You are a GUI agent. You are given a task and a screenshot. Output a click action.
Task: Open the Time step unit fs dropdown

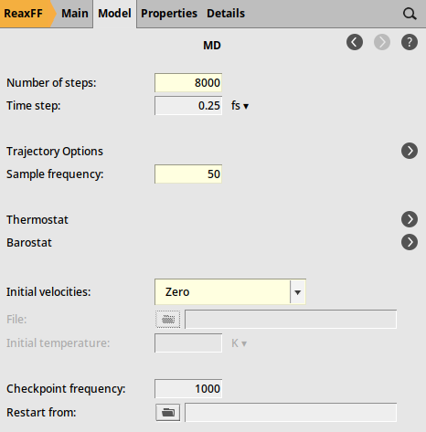click(240, 106)
